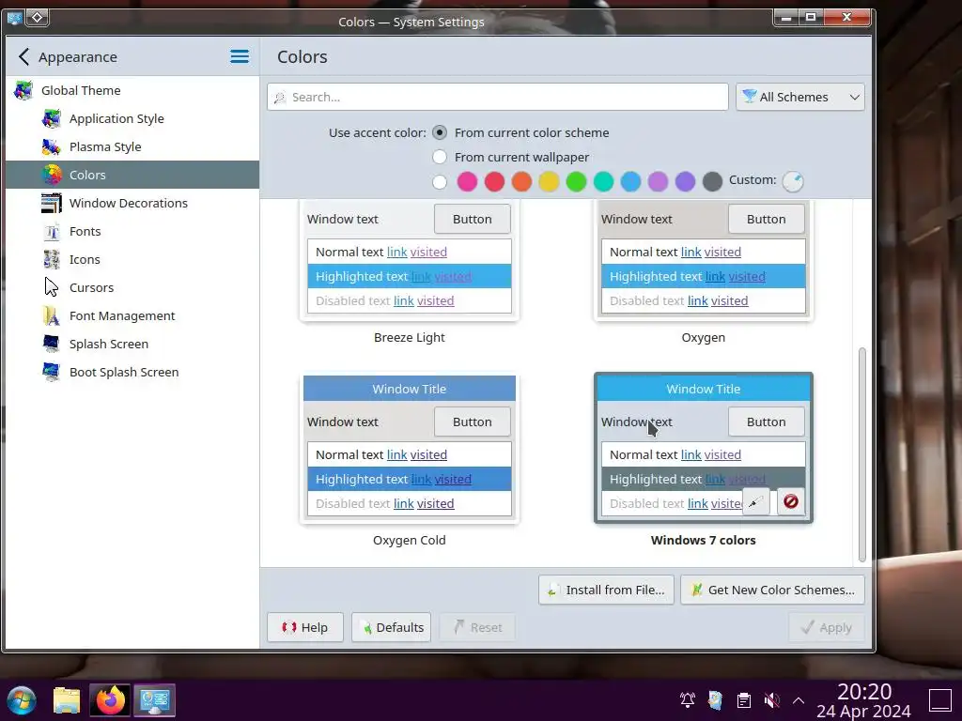
Task: Open the clock showing 20:20
Action: 864,700
